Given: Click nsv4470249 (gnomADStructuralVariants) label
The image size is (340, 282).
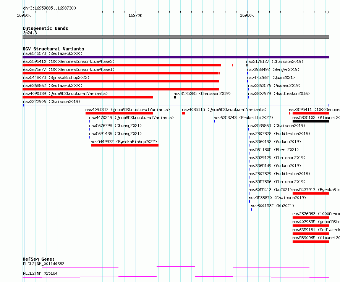Looking at the screenshot, I should (x=132, y=118).
